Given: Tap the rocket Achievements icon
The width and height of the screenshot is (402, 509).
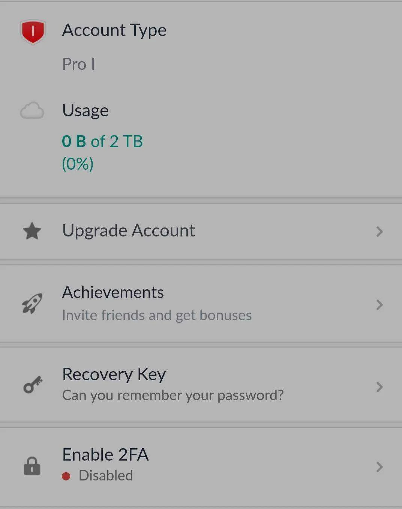Looking at the screenshot, I should pyautogui.click(x=32, y=303).
